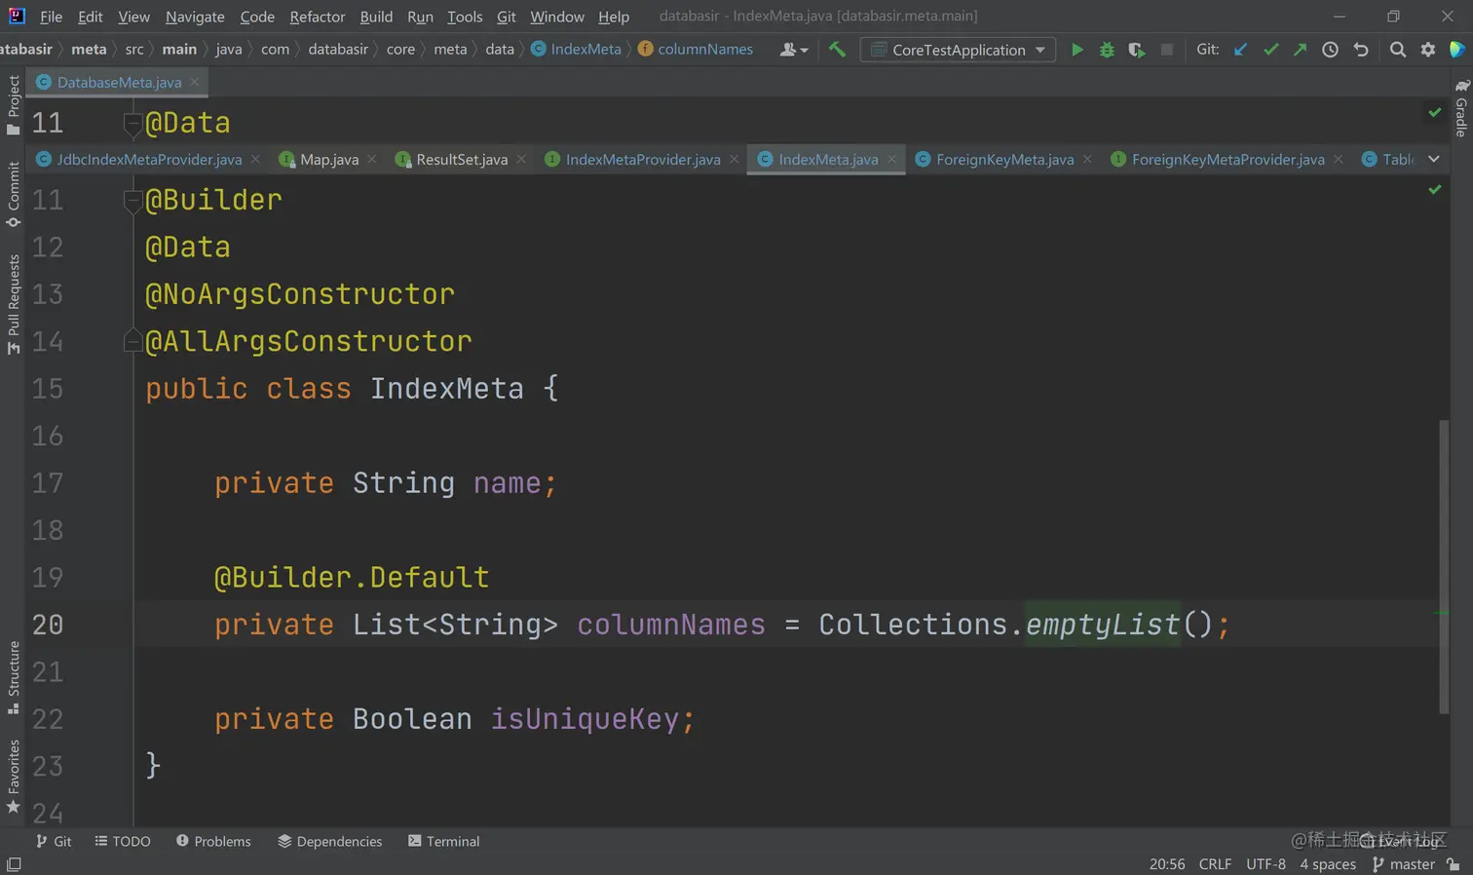This screenshot has width=1473, height=875.
Task: Build project using the hammer icon
Action: [837, 50]
